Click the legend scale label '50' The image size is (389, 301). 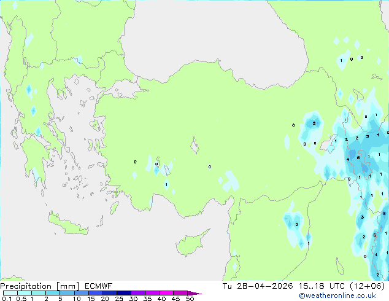[190, 299]
